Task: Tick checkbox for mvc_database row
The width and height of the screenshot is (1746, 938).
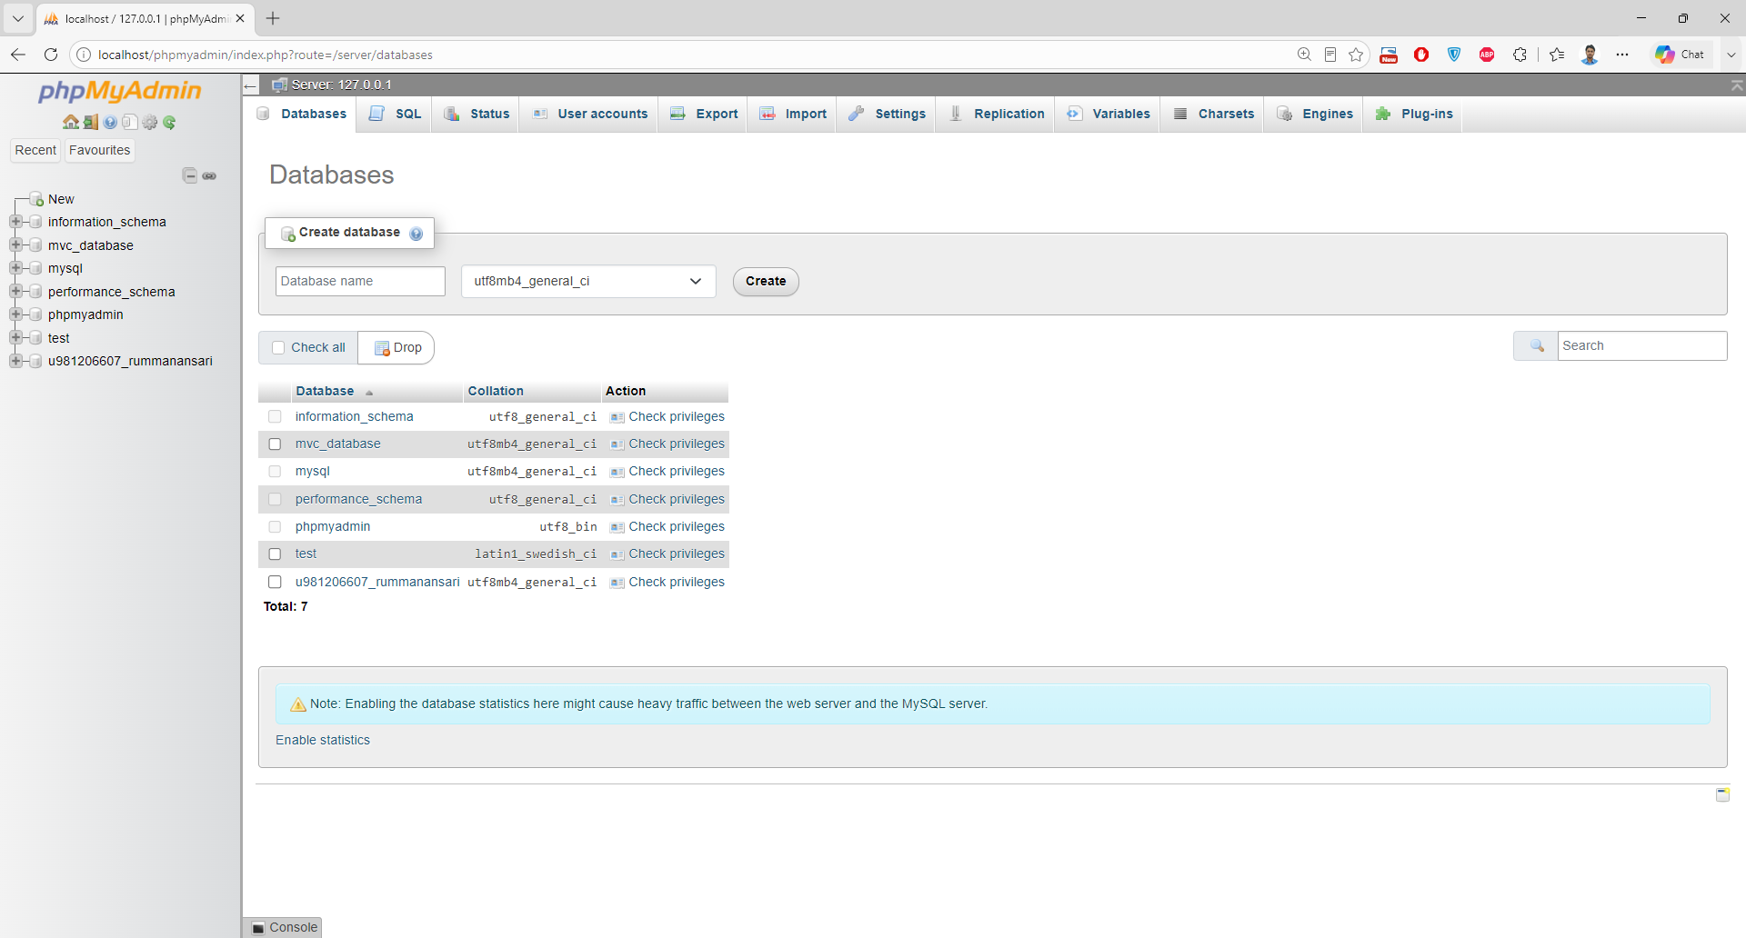Action: click(275, 444)
